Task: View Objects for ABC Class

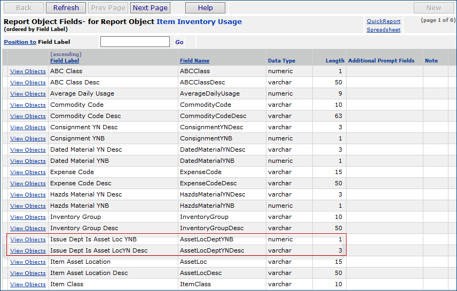Action: pyautogui.click(x=28, y=72)
